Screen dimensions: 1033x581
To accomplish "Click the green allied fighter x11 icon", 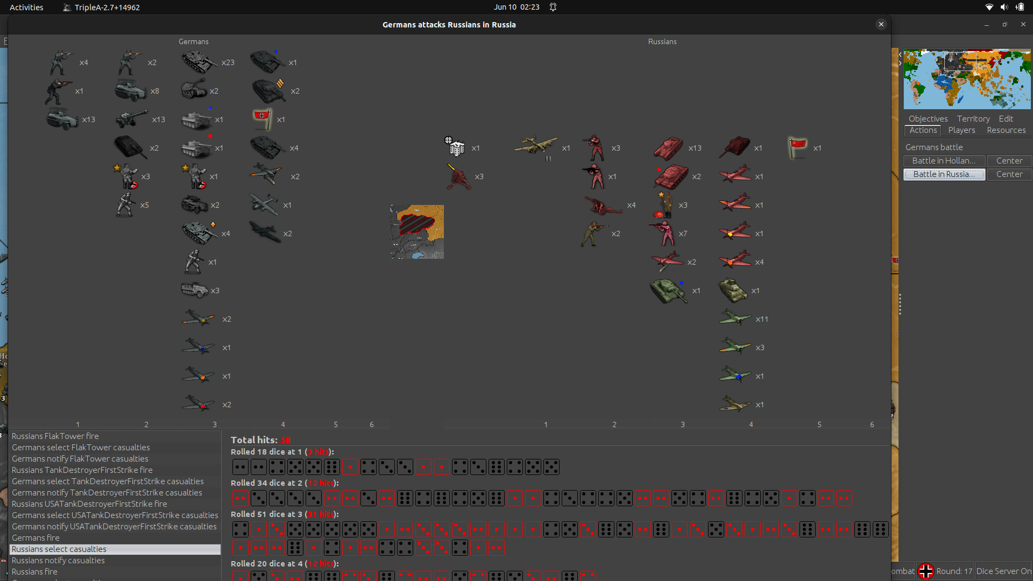I will (735, 318).
